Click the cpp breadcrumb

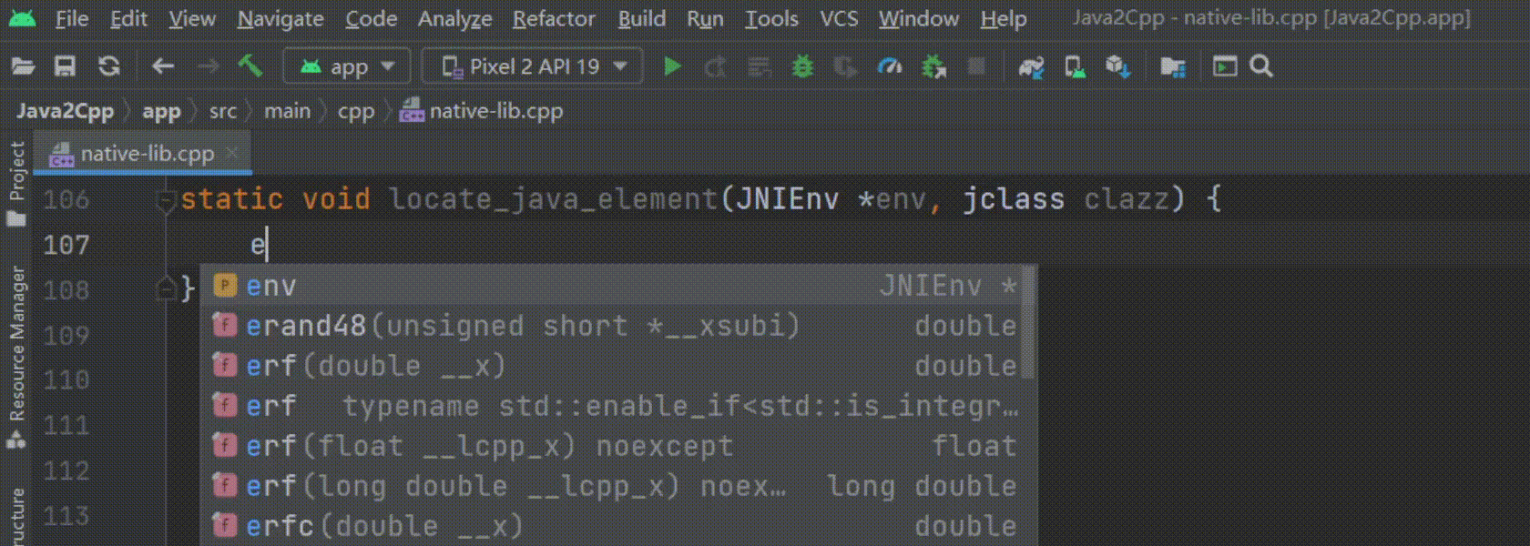click(356, 111)
